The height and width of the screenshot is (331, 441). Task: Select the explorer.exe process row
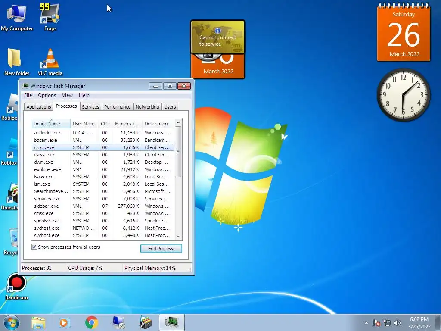click(103, 169)
